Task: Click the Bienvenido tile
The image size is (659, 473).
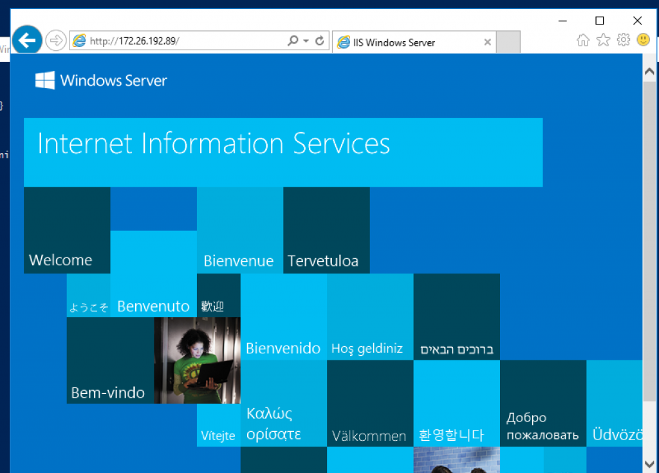Action: (284, 317)
